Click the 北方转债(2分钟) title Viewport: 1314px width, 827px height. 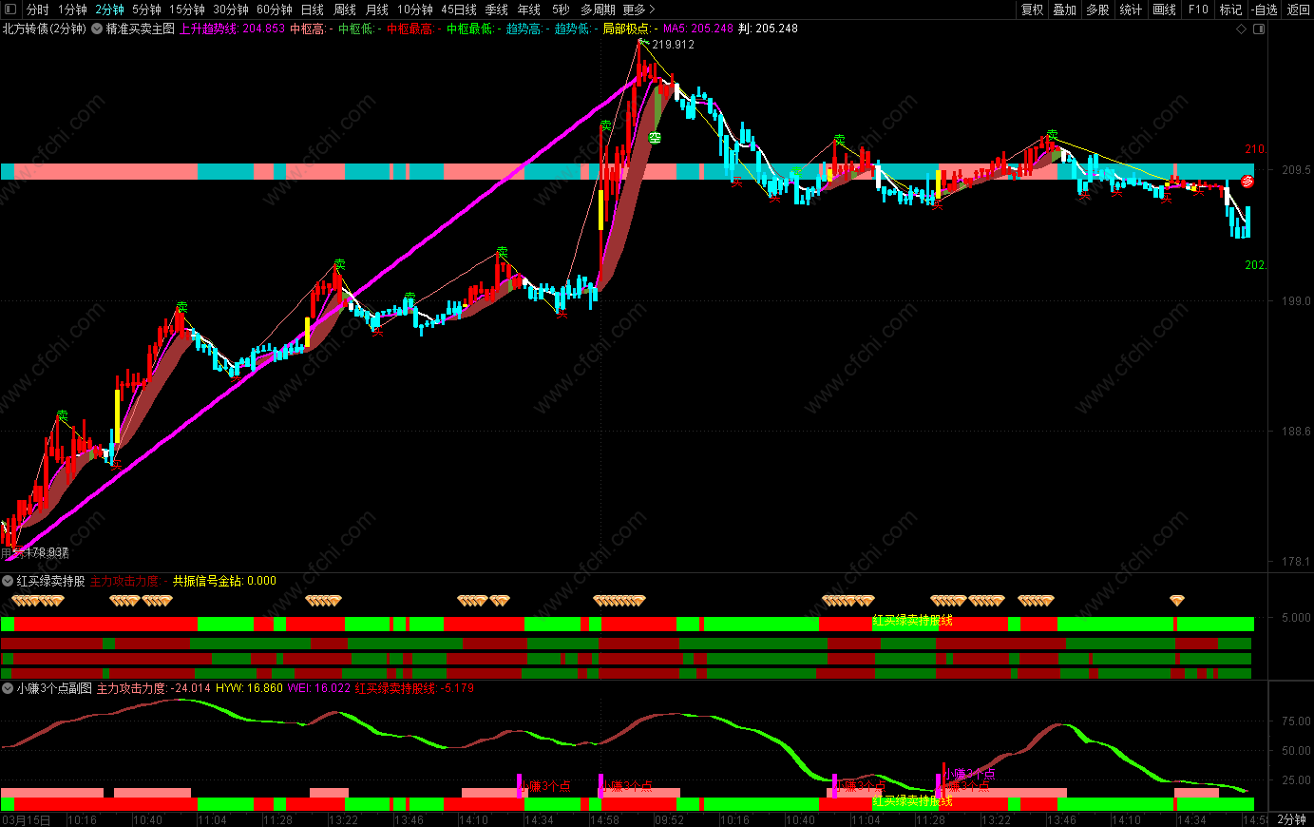[44, 29]
